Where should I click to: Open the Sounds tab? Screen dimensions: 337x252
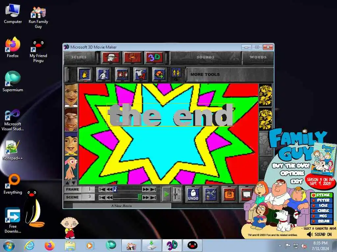coord(206,57)
